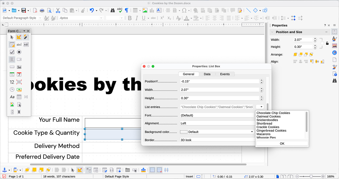Viewport: 339px width, 179px height.
Task: Insert a Table Control
Action: click(19, 97)
